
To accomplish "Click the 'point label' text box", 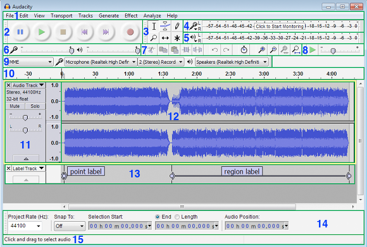I will [x=86, y=171].
